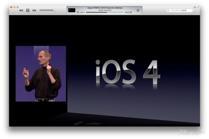Toggle the shuffle icon
This screenshot has width=209, height=139.
click(131, 13)
